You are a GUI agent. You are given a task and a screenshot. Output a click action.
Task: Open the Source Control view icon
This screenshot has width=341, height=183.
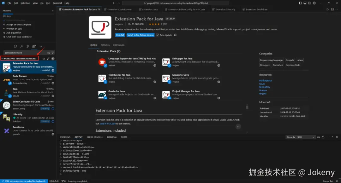[x=27, y=46]
